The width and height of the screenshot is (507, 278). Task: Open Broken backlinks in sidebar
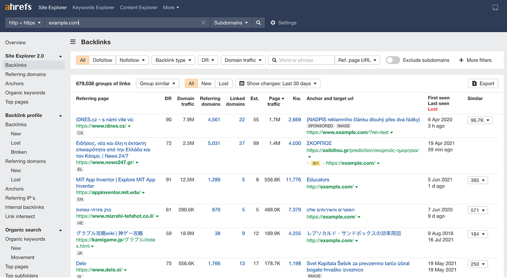coord(19,152)
